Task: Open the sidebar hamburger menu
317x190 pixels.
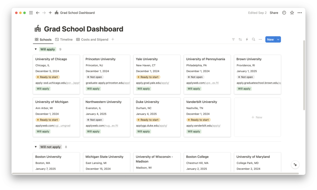Action: [x=31, y=13]
